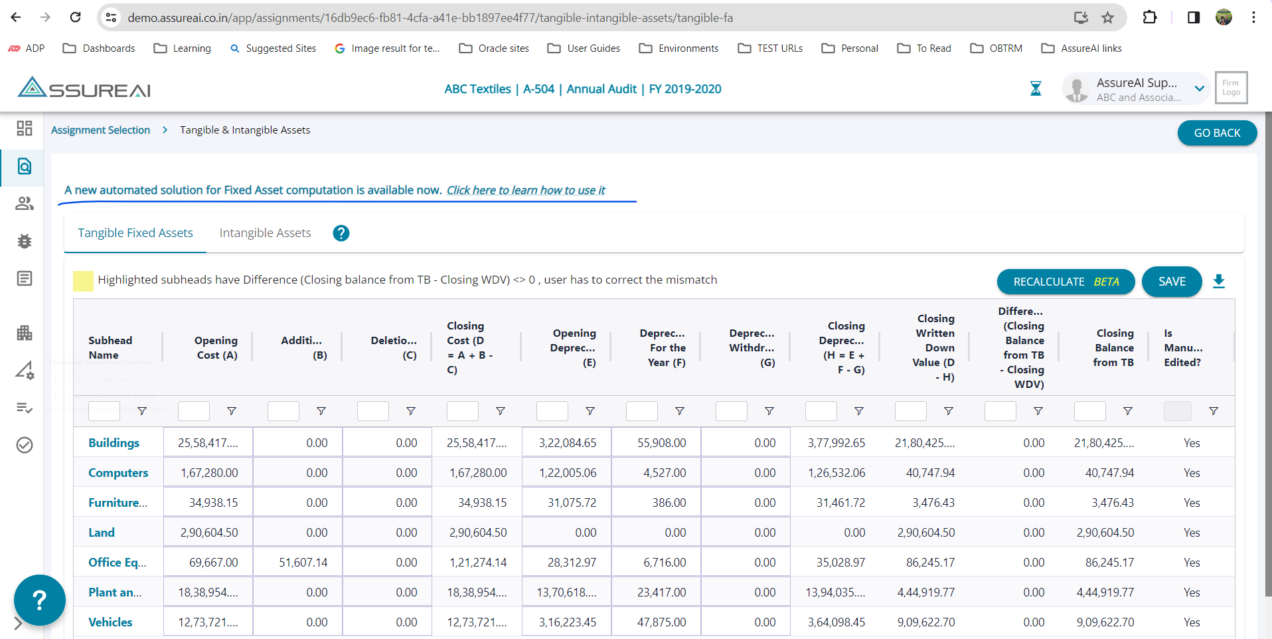Click the building icon in left sidebar
The width and height of the screenshot is (1272, 639).
[25, 333]
